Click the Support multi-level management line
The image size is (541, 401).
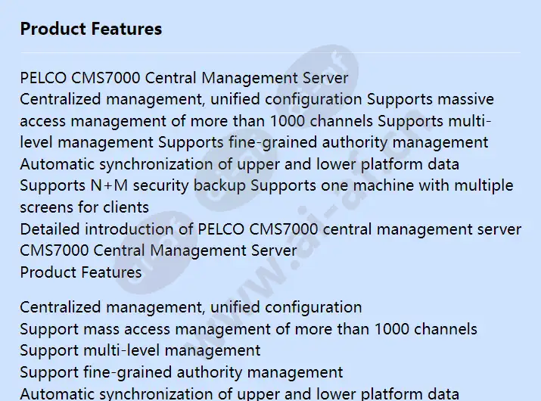point(140,350)
